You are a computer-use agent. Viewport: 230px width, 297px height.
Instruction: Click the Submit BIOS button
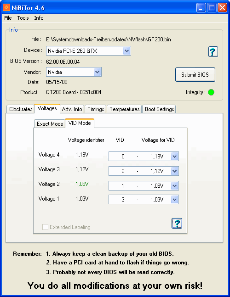click(195, 75)
